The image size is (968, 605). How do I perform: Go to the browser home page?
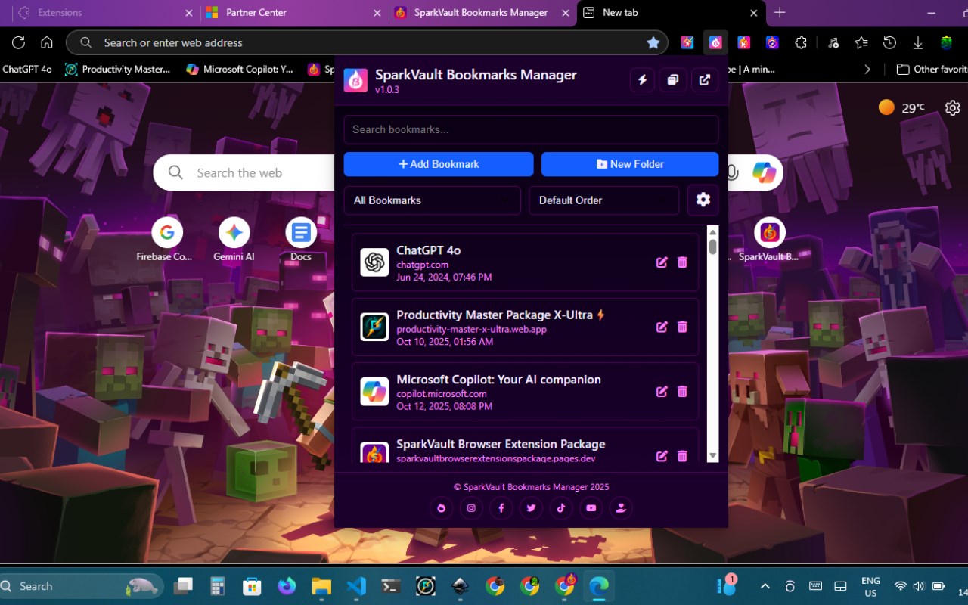[47, 43]
